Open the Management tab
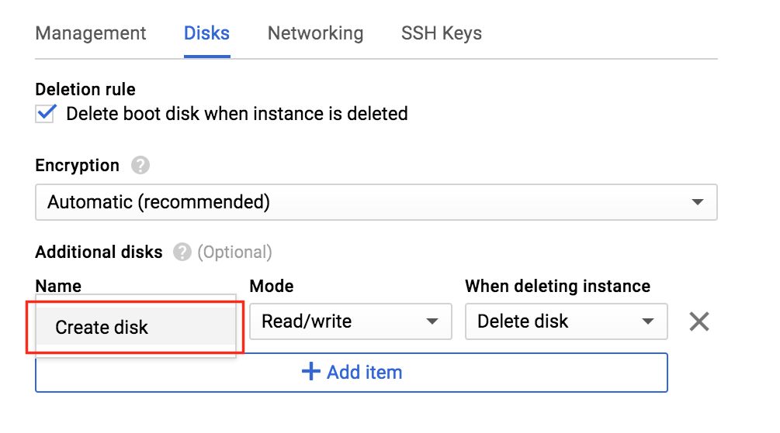The image size is (780, 433). click(x=91, y=33)
